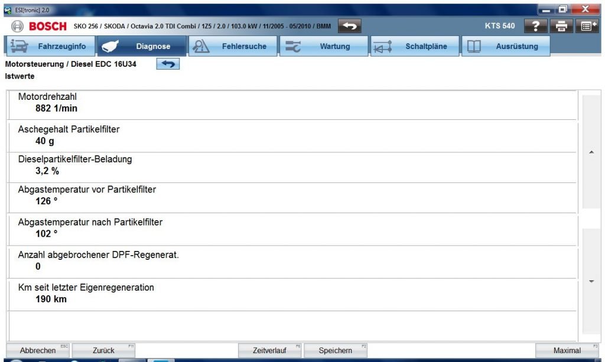Open the Schaltpläne circuit diagrams tab
The image size is (605, 362).
[414, 46]
